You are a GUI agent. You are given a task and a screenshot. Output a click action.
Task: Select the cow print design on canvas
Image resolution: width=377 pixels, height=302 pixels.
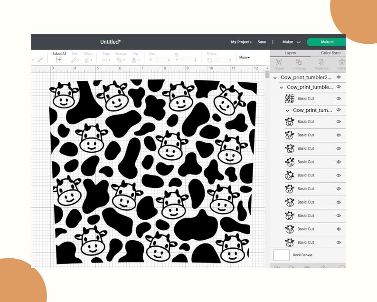pyautogui.click(x=153, y=172)
